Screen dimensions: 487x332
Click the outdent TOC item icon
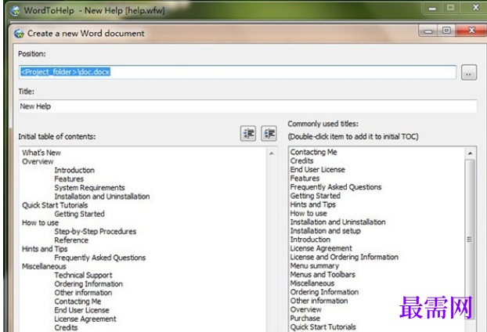tap(248, 134)
